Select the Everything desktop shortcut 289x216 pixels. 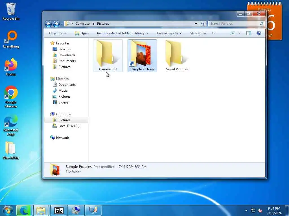(x=11, y=39)
